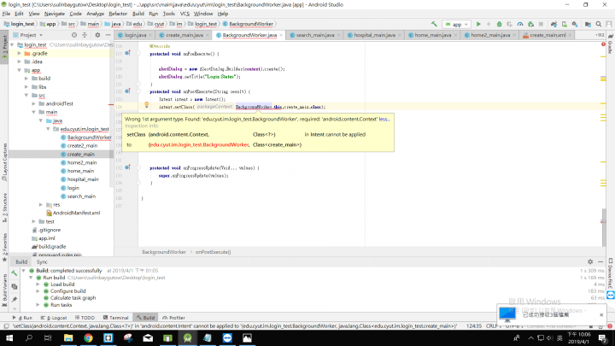This screenshot has width=615, height=346.
Task: Collapse the app module node
Action: [x=19, y=70]
